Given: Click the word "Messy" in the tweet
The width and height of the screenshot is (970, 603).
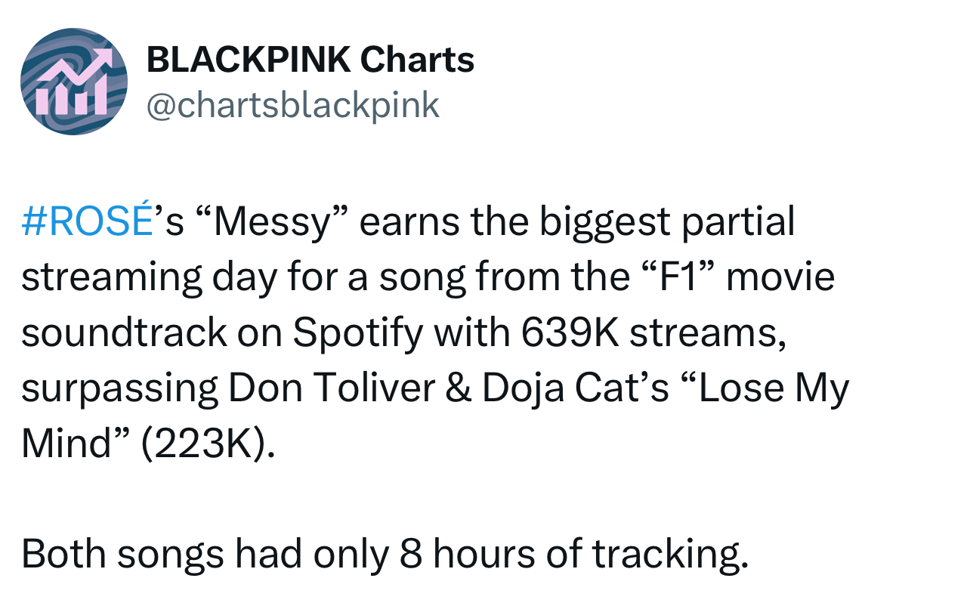Looking at the screenshot, I should point(275,222).
